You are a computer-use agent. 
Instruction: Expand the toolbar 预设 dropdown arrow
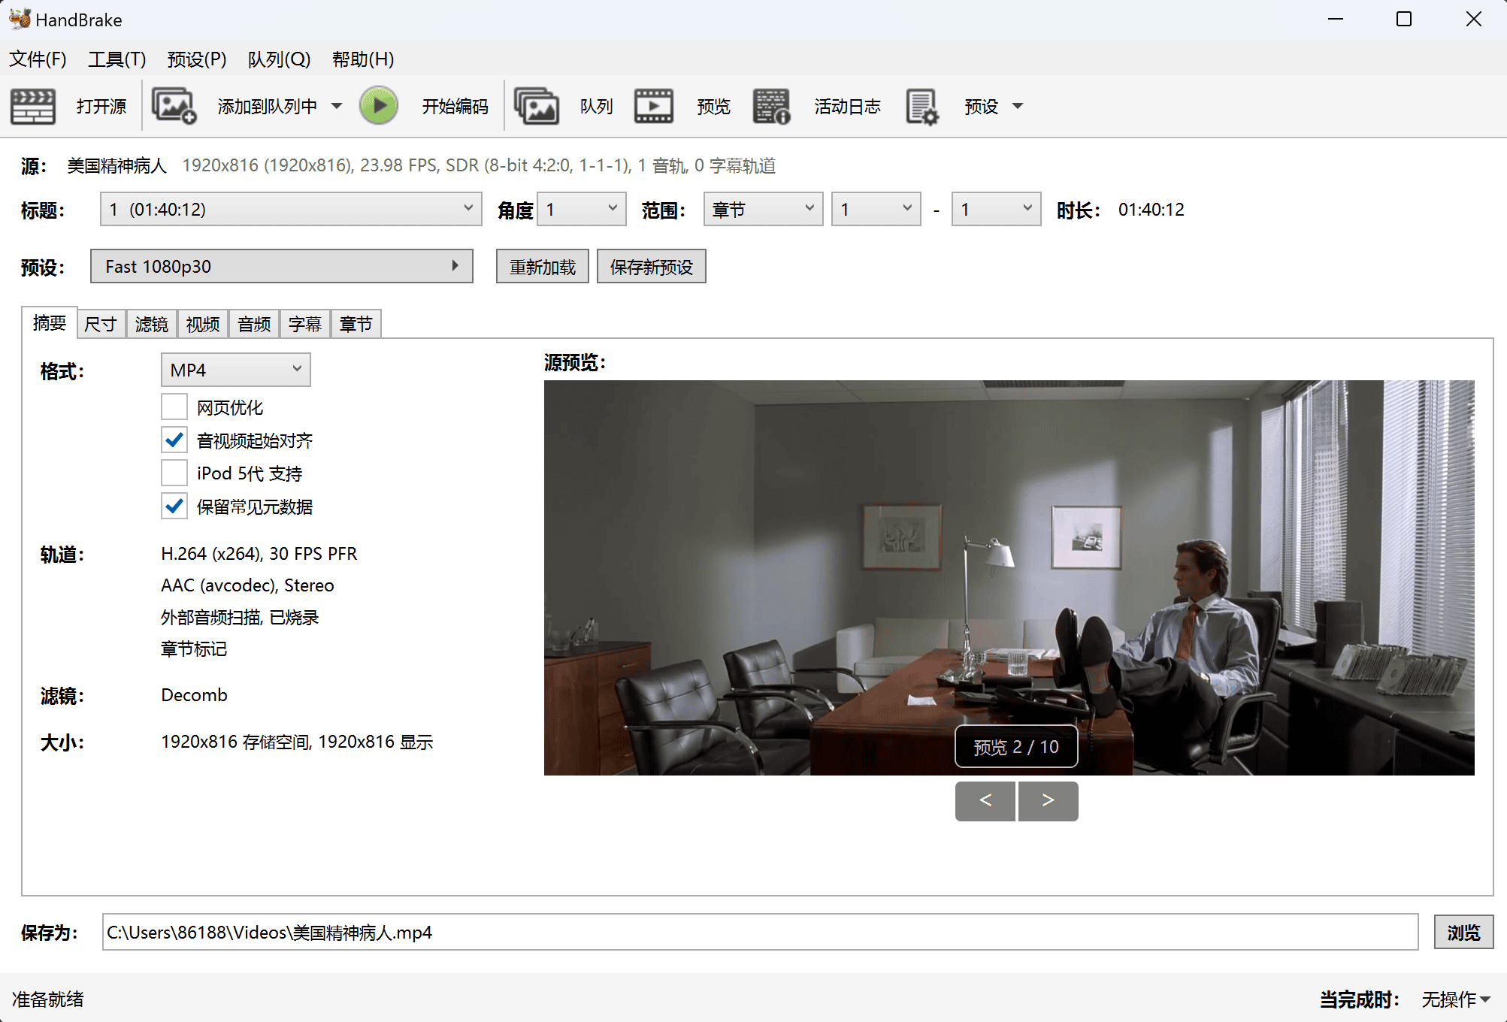(x=1018, y=106)
